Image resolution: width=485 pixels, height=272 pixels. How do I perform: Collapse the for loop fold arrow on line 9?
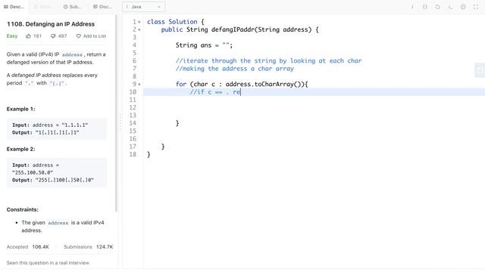pyautogui.click(x=139, y=85)
